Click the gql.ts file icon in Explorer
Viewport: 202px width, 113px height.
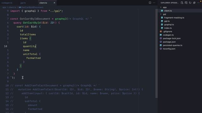[x=162, y=21]
